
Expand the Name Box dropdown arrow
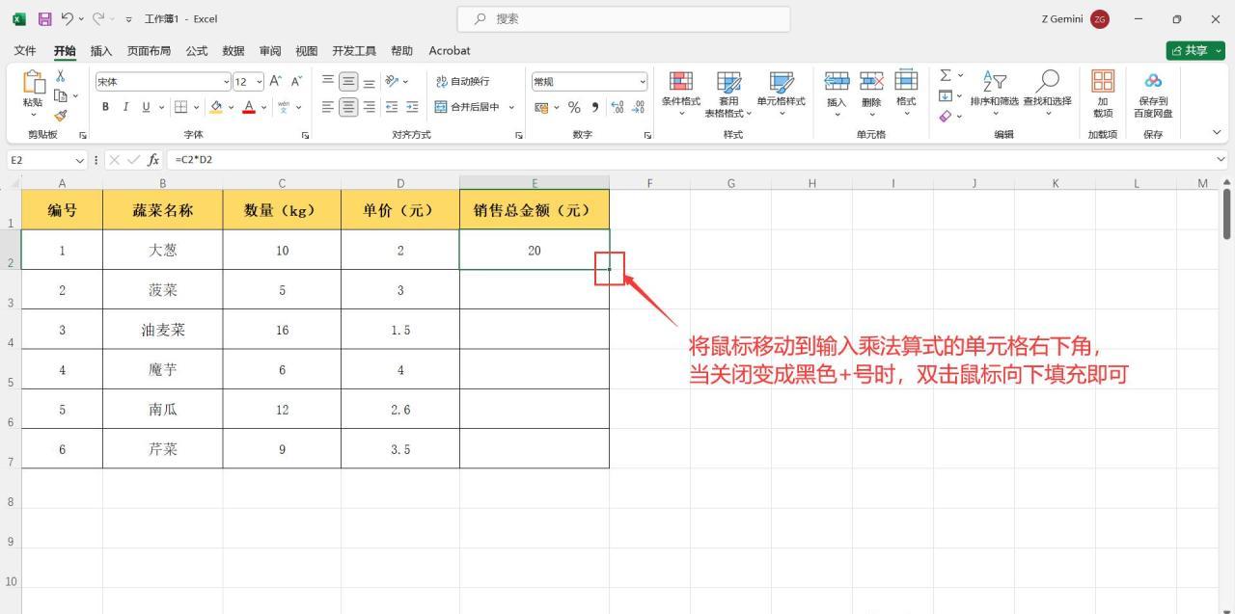pos(80,159)
